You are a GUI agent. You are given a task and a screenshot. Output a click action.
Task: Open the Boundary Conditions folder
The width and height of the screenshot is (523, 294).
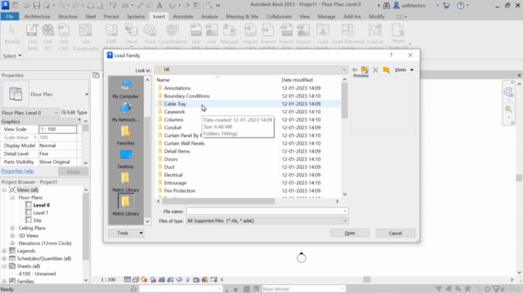pos(186,96)
